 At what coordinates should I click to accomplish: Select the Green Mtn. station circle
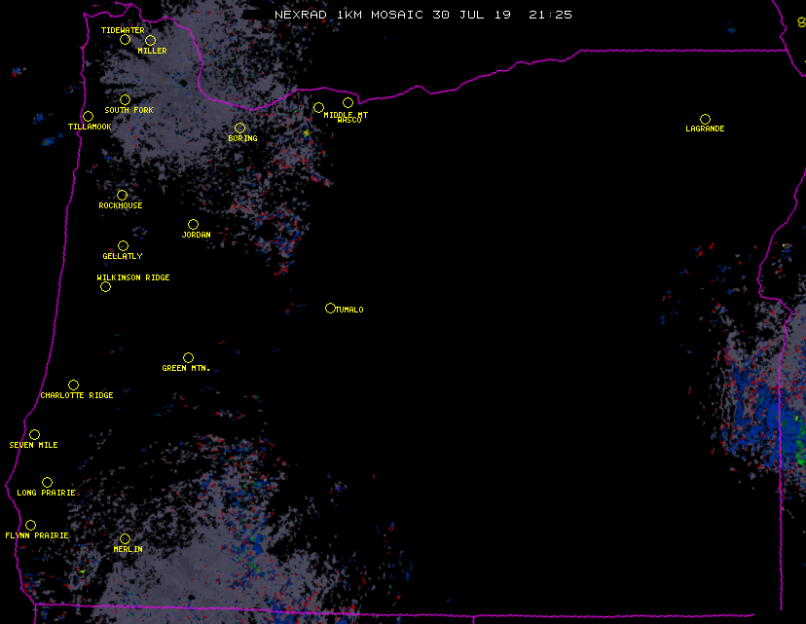[188, 358]
